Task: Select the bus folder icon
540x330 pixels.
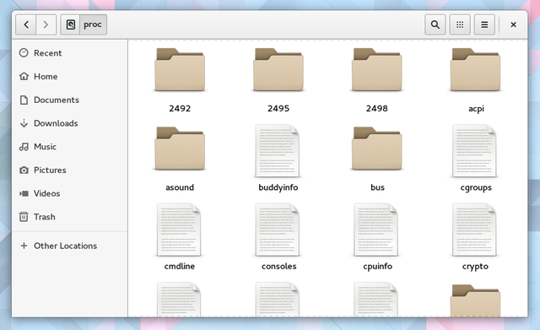Action: click(x=377, y=149)
